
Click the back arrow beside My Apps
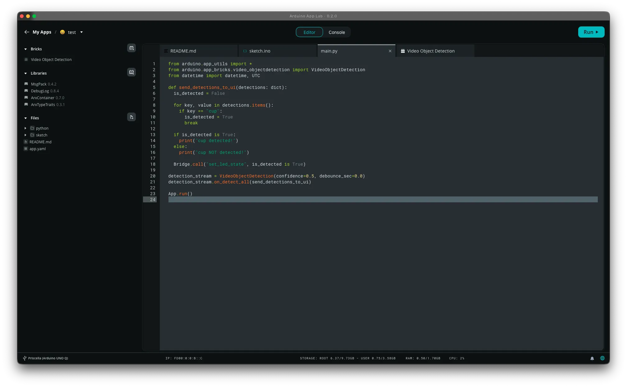point(27,32)
